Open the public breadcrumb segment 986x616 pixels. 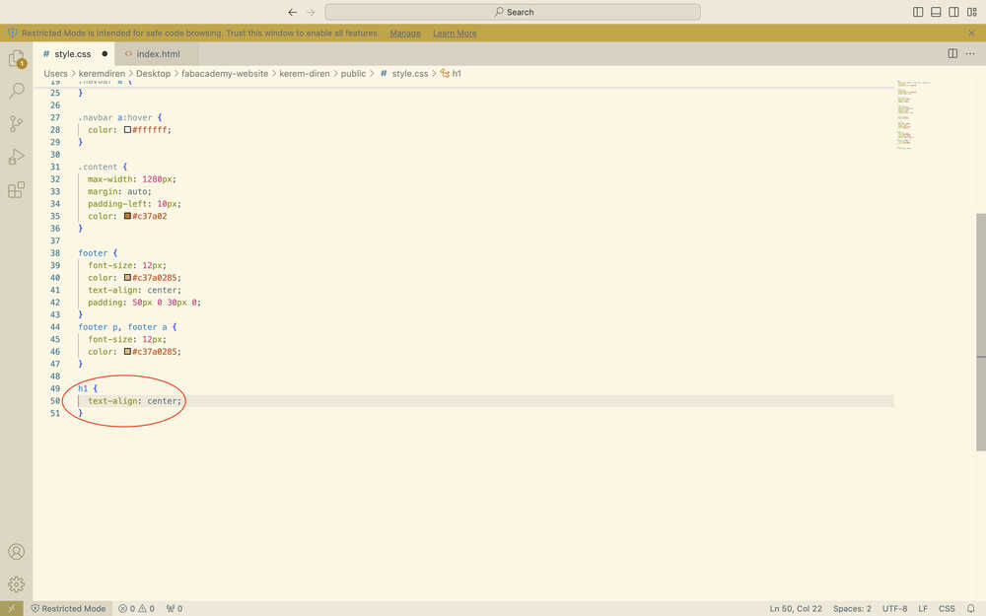tap(353, 74)
